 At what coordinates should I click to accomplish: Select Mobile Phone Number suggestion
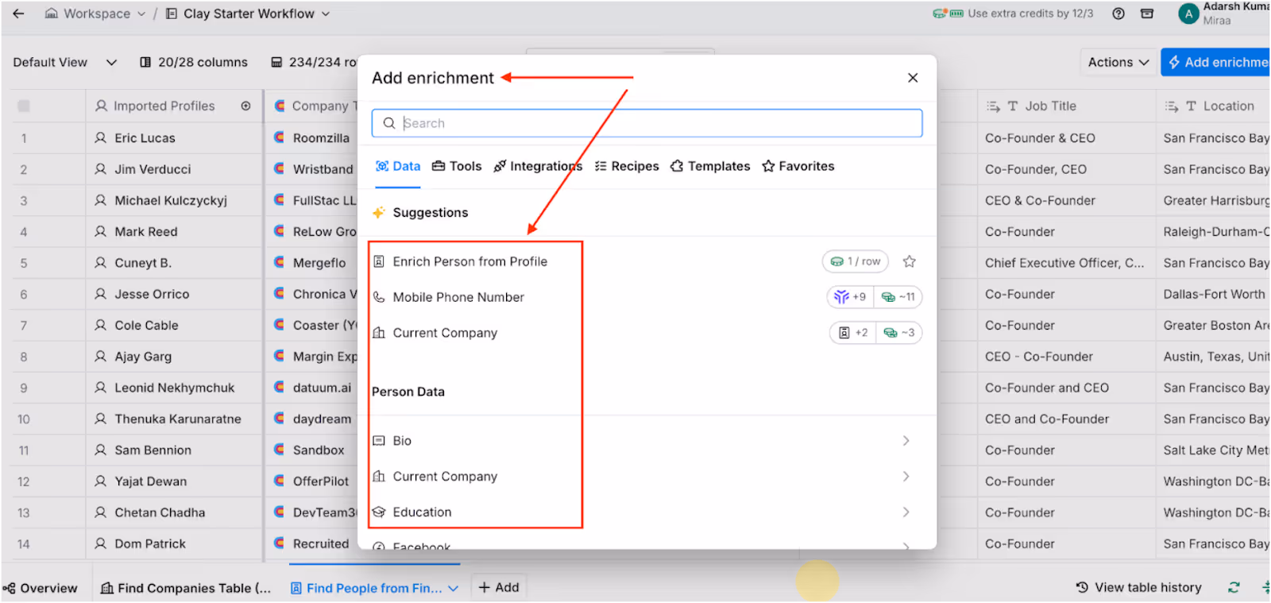[x=459, y=297]
